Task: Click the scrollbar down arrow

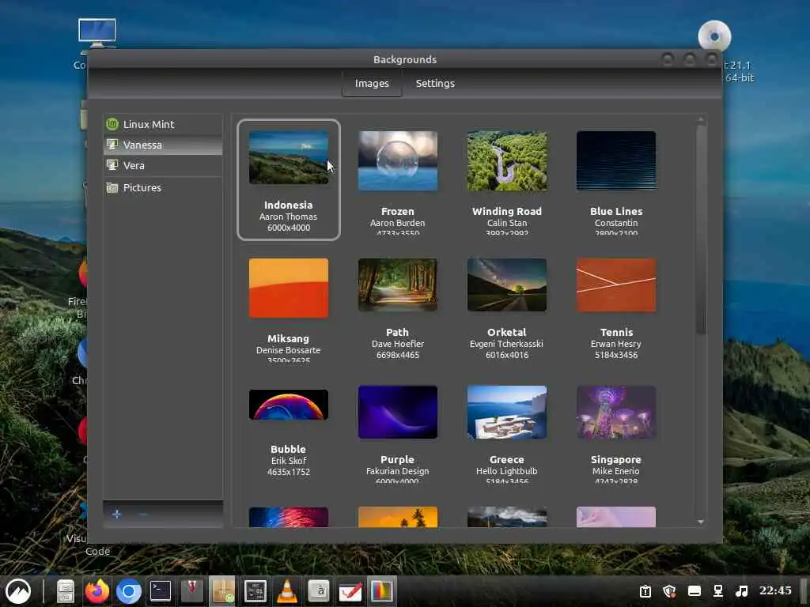Action: 701,522
